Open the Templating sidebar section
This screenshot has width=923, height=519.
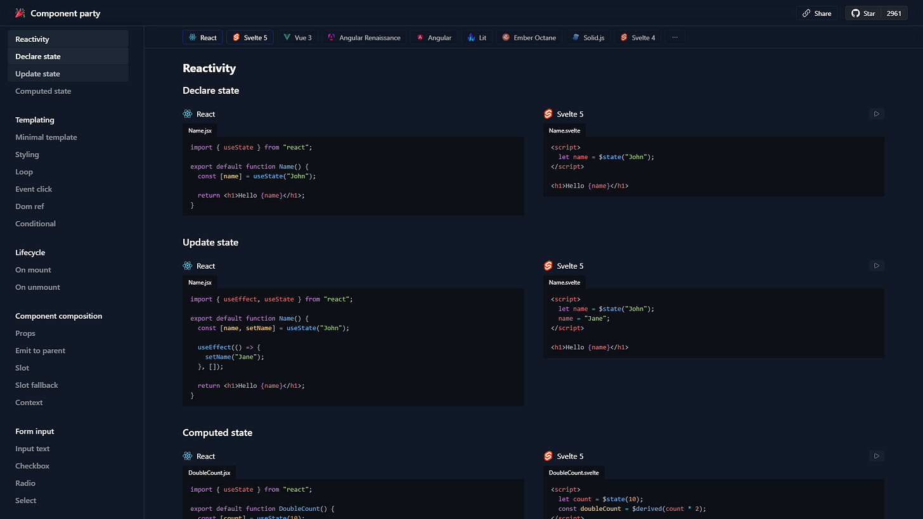[x=68, y=120]
